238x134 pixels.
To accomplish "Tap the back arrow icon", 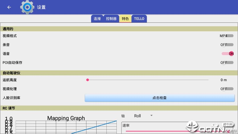I will pos(9,7).
